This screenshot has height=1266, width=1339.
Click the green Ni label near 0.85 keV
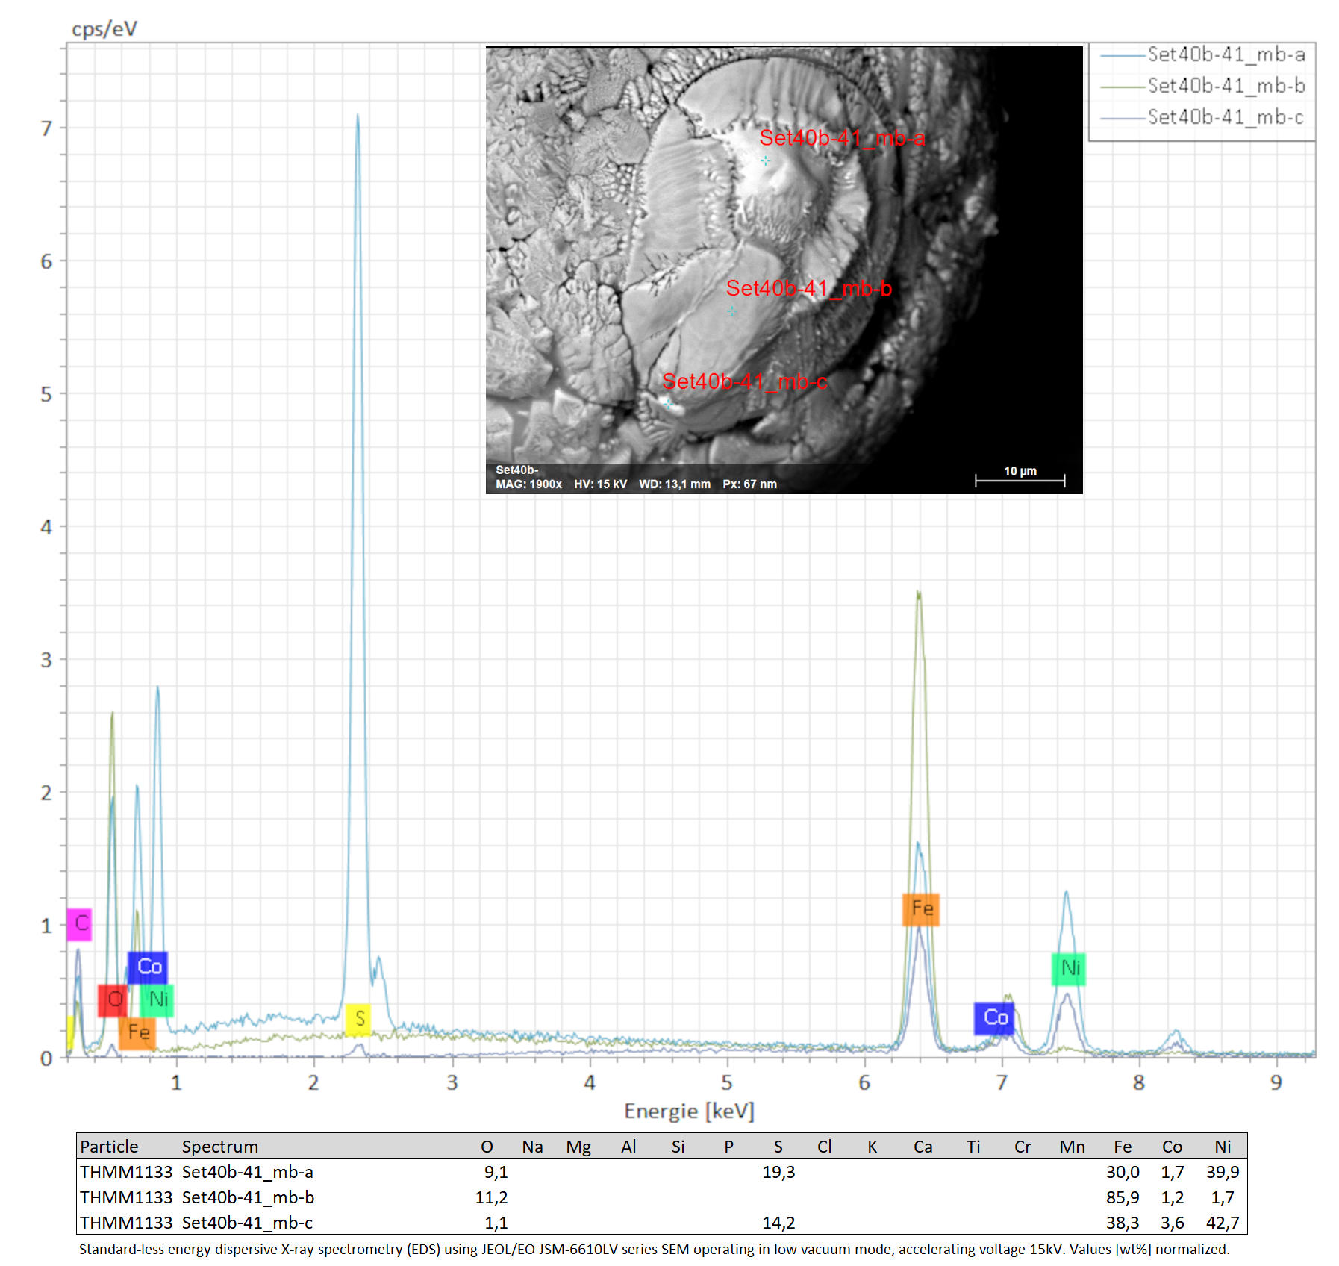157,1000
